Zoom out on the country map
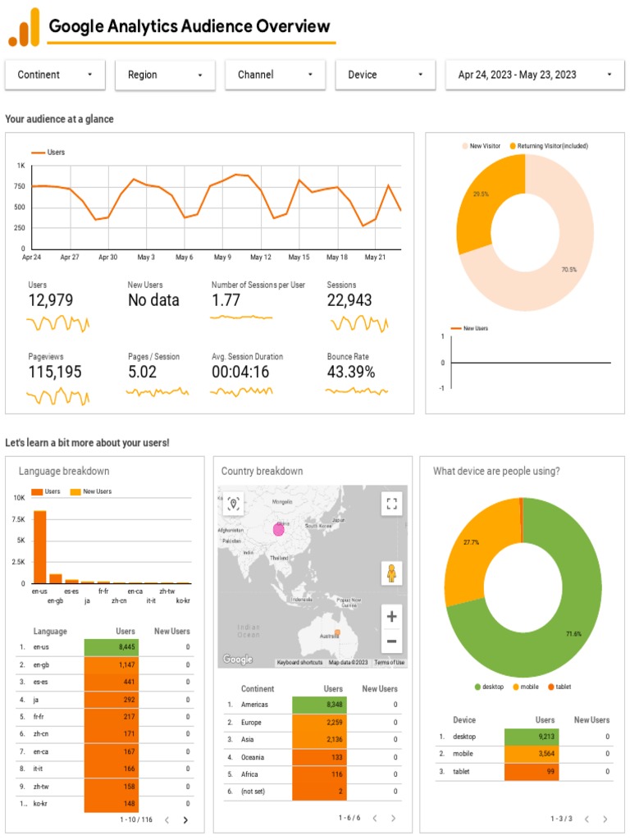 coord(391,641)
